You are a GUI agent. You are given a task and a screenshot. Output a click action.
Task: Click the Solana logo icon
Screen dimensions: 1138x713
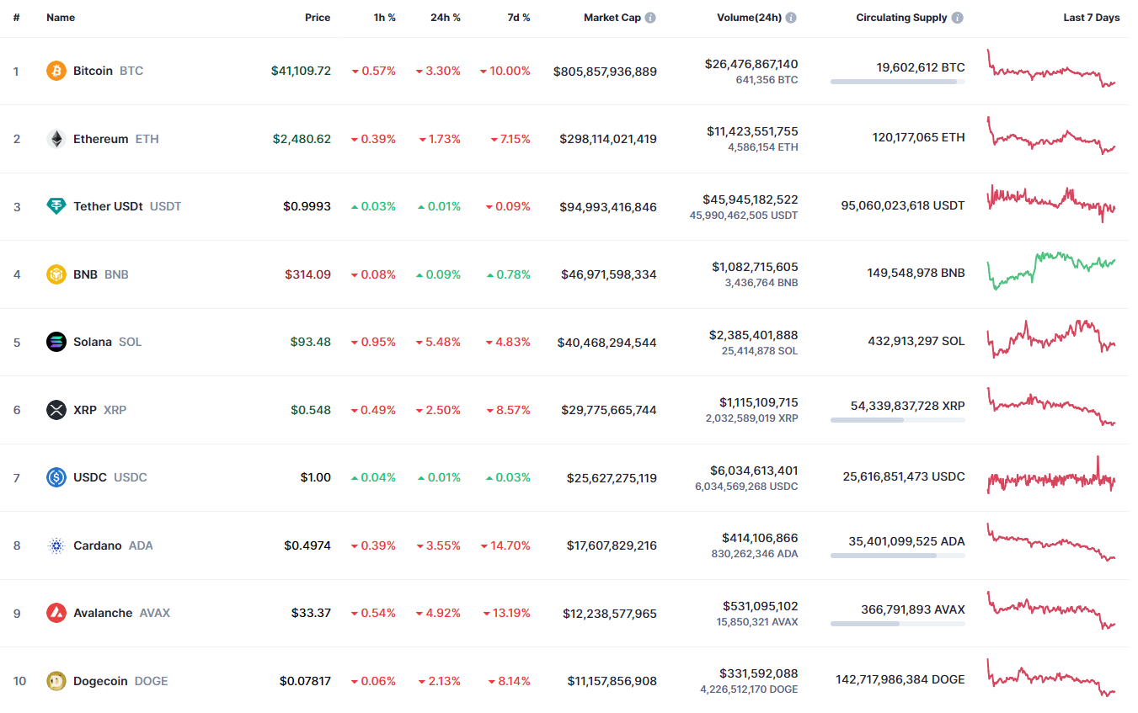[x=56, y=342]
